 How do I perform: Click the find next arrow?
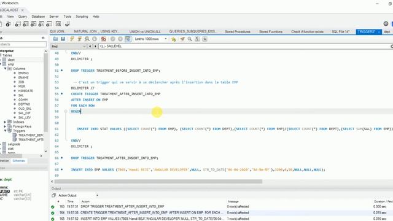(95, 47)
